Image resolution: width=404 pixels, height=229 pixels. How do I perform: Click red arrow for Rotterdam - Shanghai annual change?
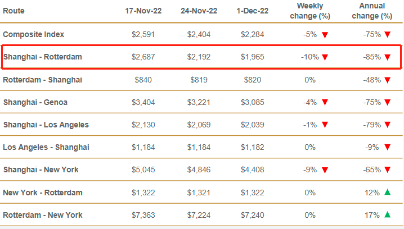click(x=387, y=80)
